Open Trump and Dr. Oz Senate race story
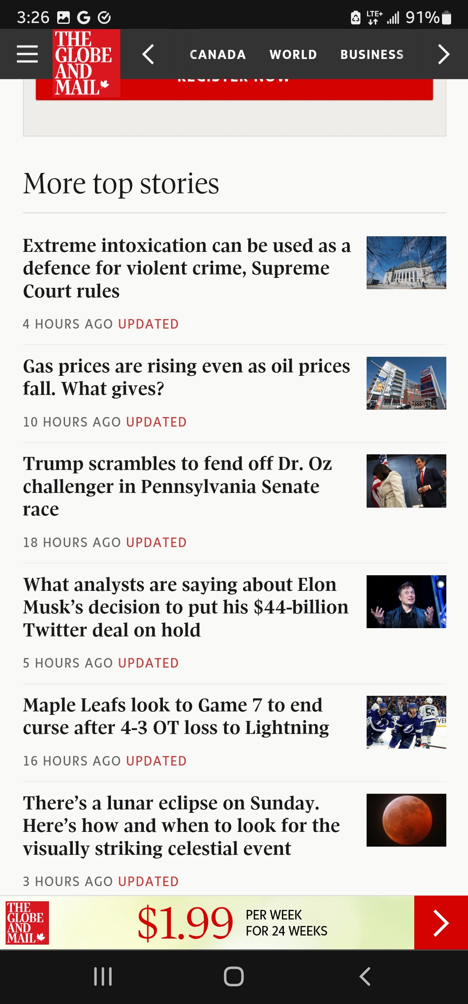 (x=178, y=486)
